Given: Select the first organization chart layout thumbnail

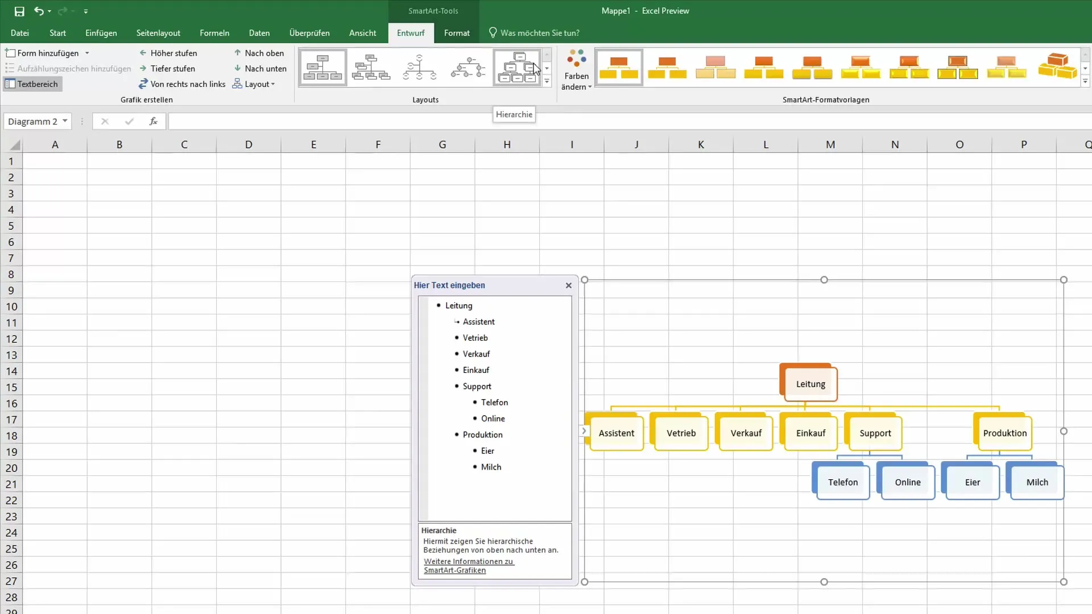Looking at the screenshot, I should coord(322,68).
